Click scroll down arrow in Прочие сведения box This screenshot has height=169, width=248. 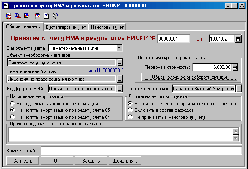[x=236, y=138]
